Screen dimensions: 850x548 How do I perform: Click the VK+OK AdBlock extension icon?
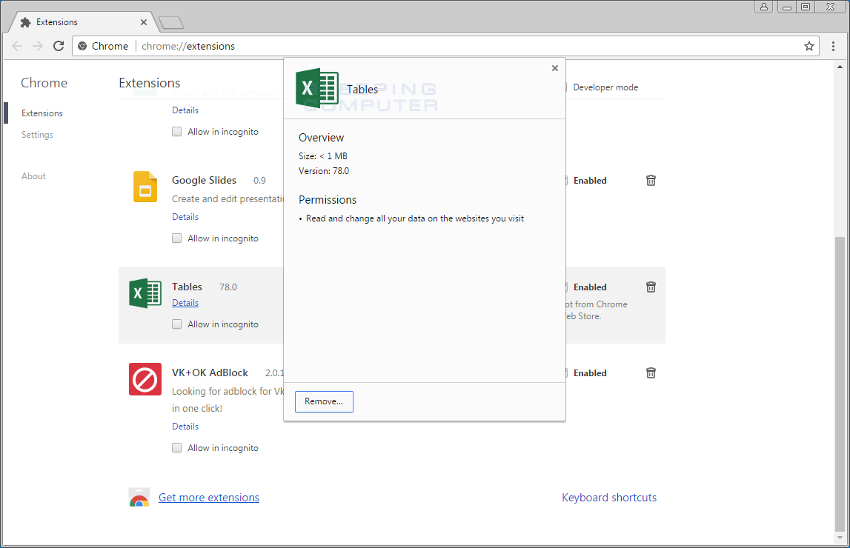tap(145, 379)
